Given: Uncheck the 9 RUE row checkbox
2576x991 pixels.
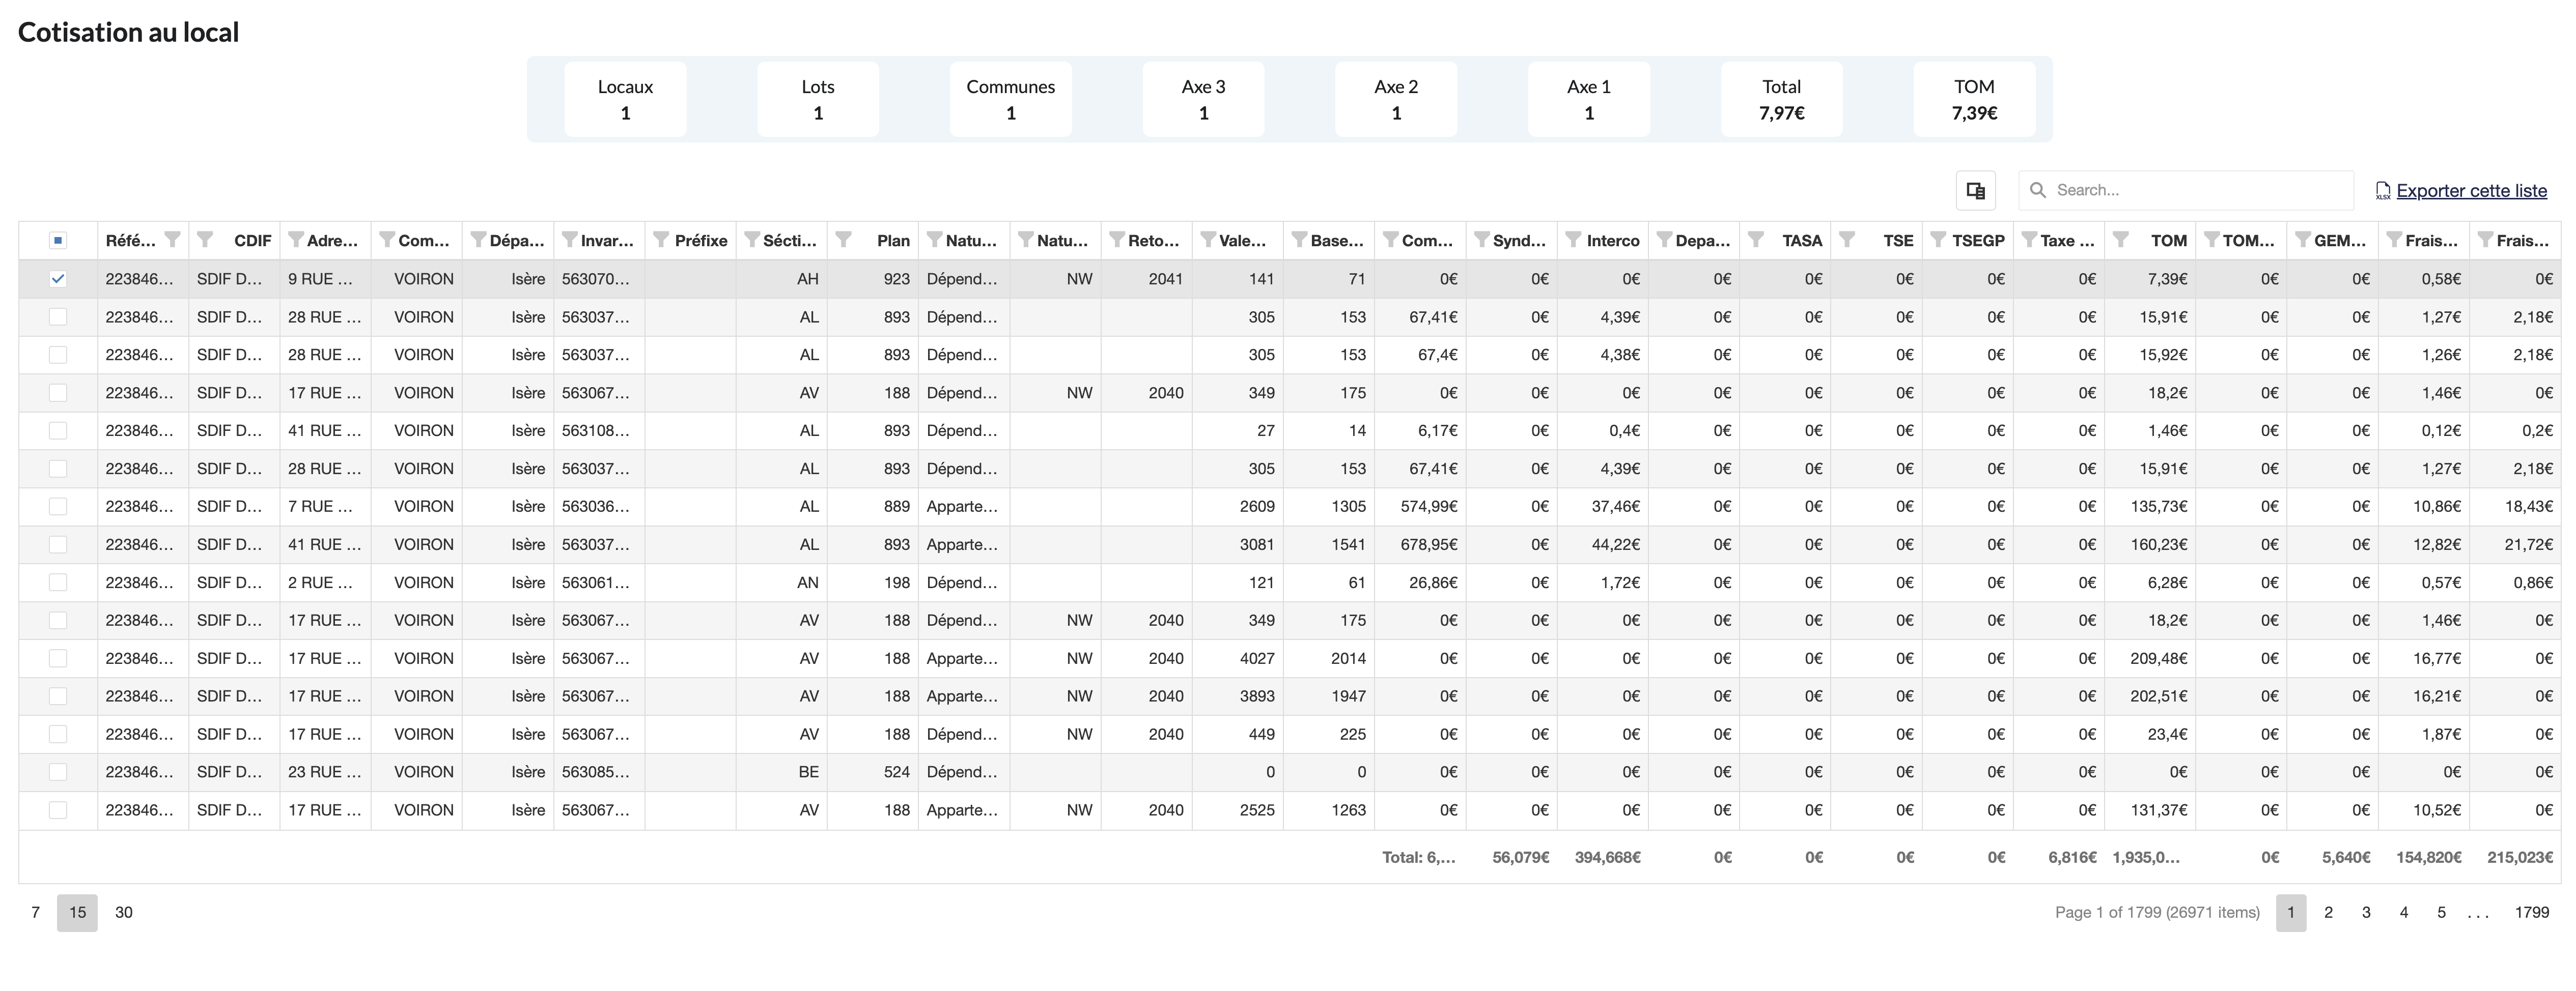Looking at the screenshot, I should coord(58,279).
